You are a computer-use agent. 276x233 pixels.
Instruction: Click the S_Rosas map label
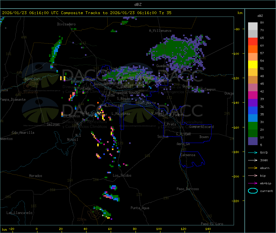click(x=123, y=99)
